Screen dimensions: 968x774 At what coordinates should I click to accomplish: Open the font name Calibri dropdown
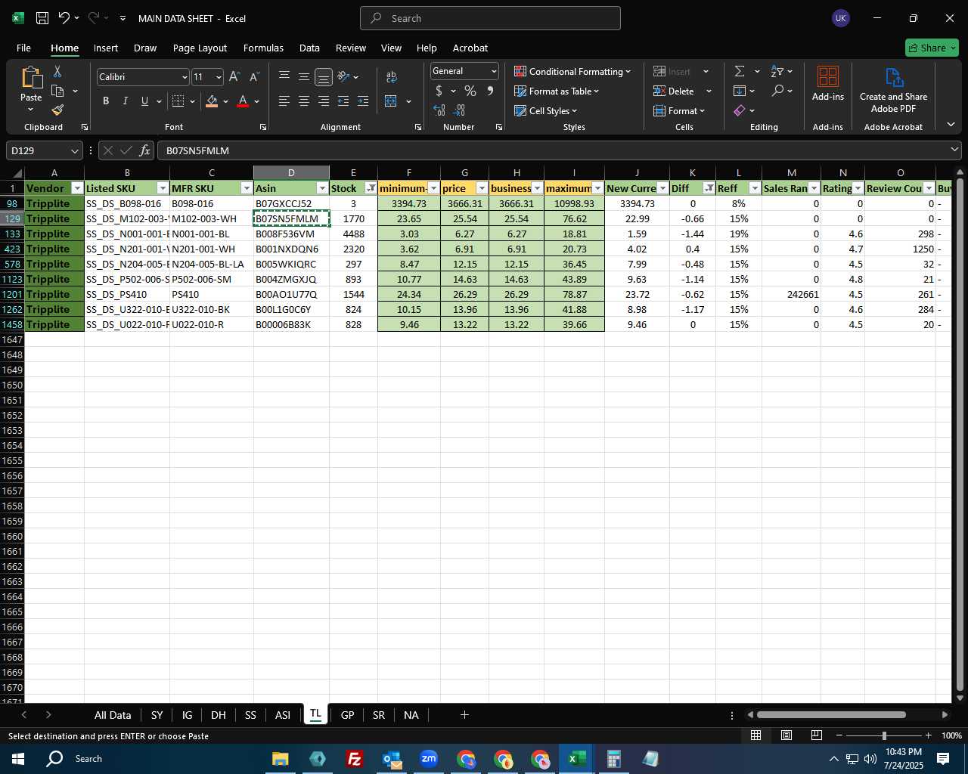click(x=184, y=77)
